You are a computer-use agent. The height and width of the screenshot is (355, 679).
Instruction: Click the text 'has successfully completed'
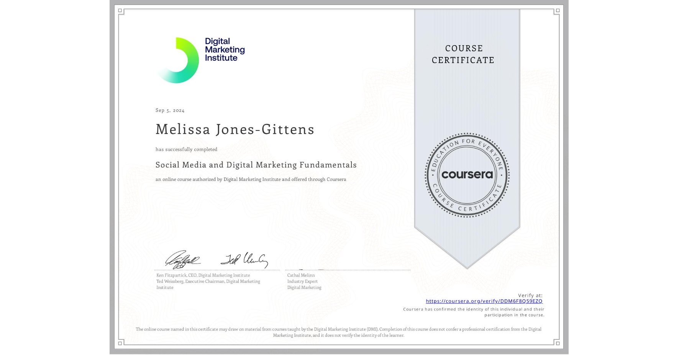(186, 150)
